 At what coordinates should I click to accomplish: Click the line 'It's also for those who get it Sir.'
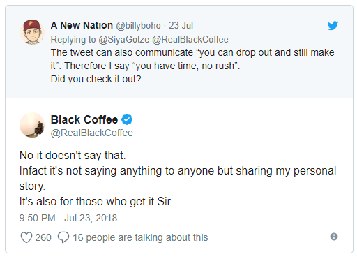point(96,202)
